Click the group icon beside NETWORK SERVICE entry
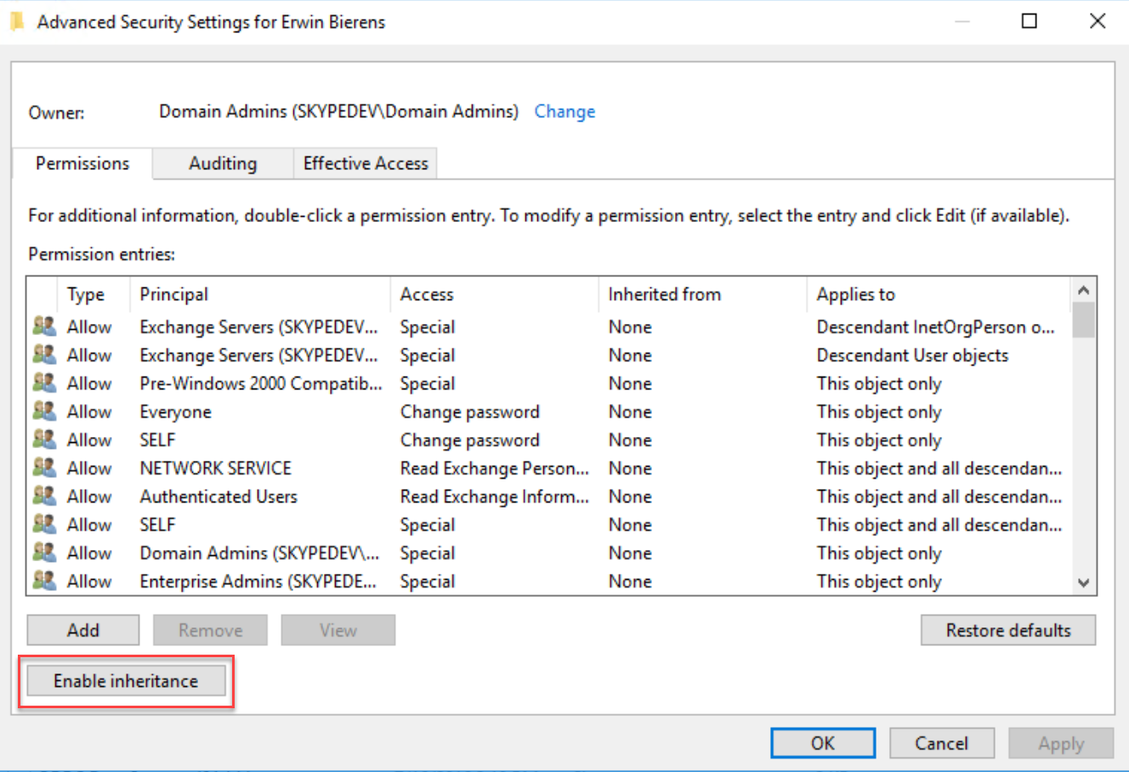 pos(44,468)
